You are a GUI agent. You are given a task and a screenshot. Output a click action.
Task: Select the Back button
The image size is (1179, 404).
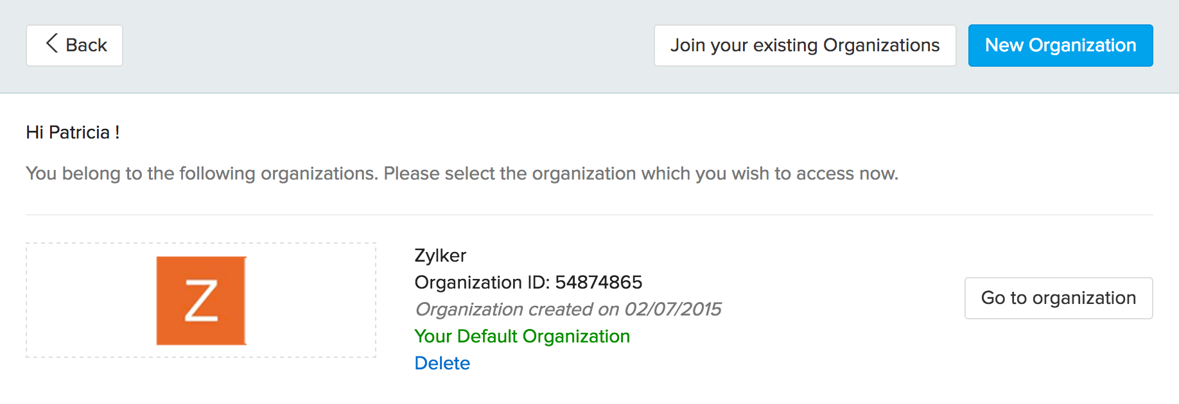[x=74, y=45]
